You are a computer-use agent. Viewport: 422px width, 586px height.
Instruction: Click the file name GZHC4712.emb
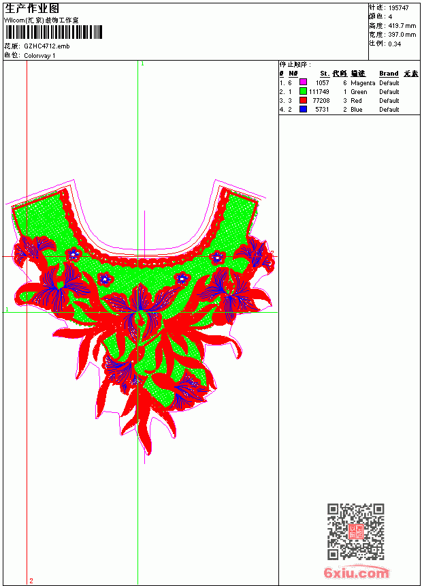click(47, 46)
